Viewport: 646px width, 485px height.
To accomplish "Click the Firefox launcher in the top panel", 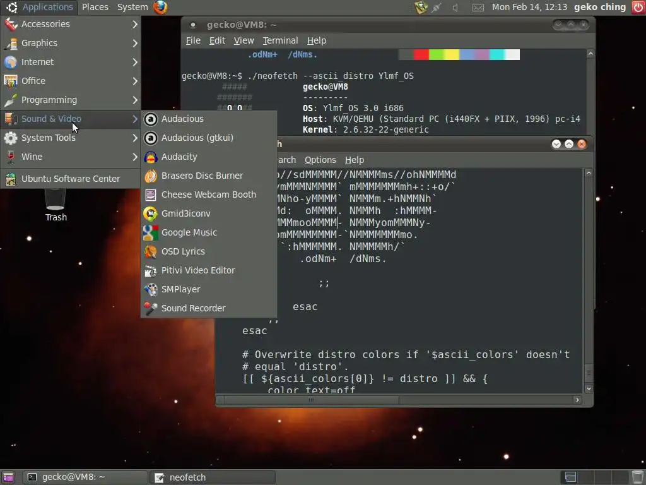I will pyautogui.click(x=160, y=7).
